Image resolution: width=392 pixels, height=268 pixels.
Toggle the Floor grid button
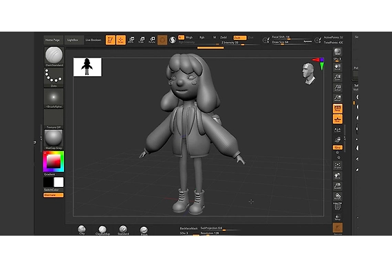(338, 119)
